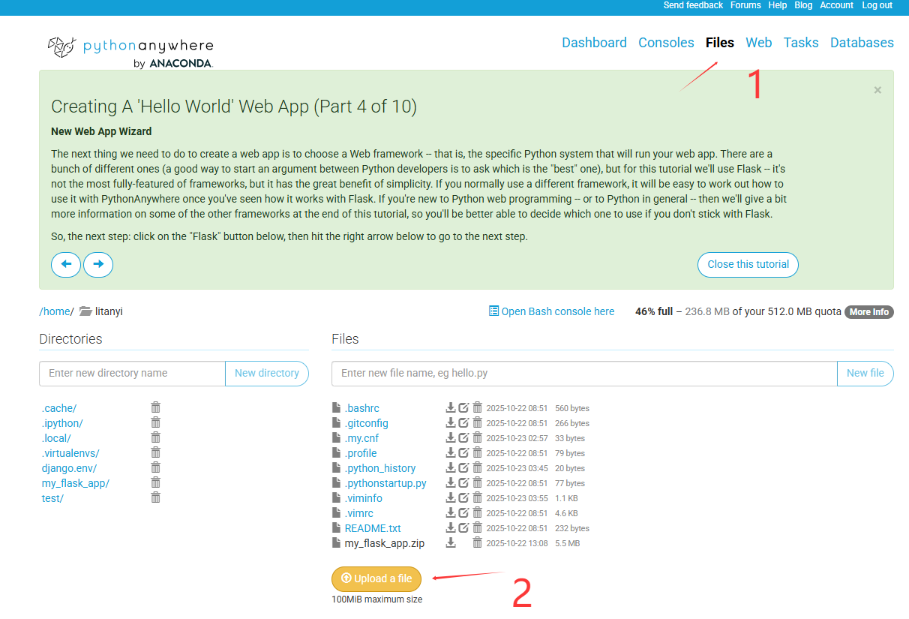Click the New directory button
The width and height of the screenshot is (909, 619).
click(x=266, y=373)
